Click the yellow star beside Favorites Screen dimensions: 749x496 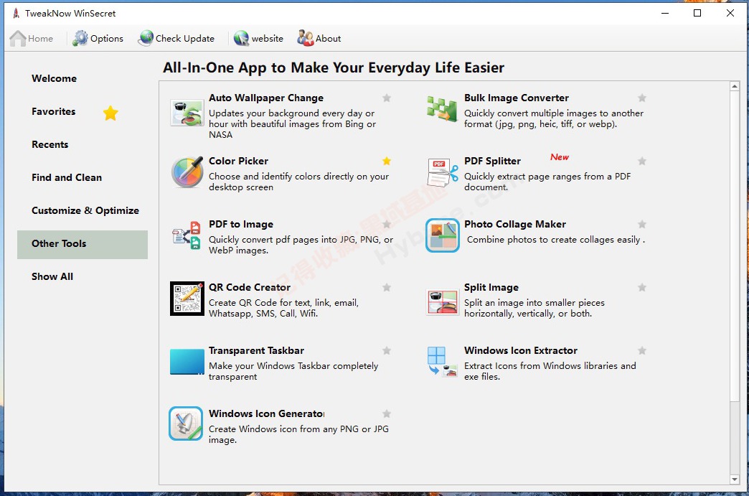pyautogui.click(x=110, y=113)
